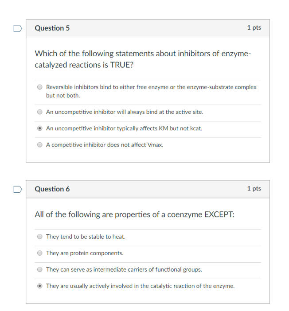Click the answer label text 'They are protein components.'

pyautogui.click(x=85, y=253)
